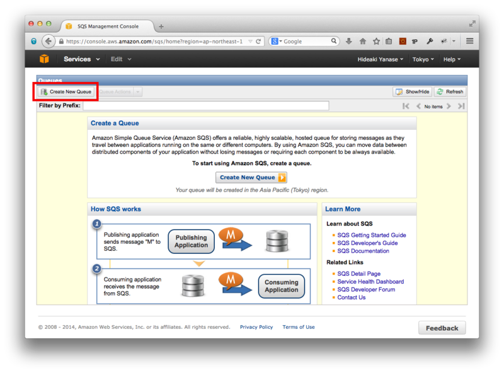Go to the browser home icon
The image size is (504, 373).
363,41
